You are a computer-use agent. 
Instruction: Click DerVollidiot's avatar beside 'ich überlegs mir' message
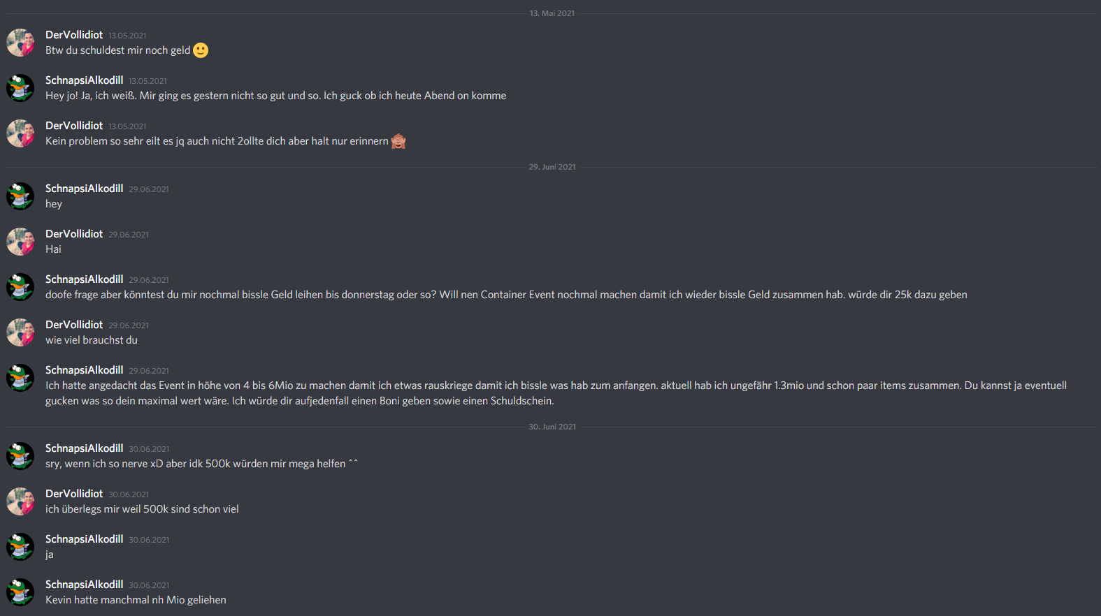(x=20, y=501)
